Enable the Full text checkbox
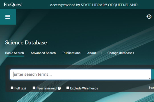This screenshot has height=102, width=154. [12, 88]
